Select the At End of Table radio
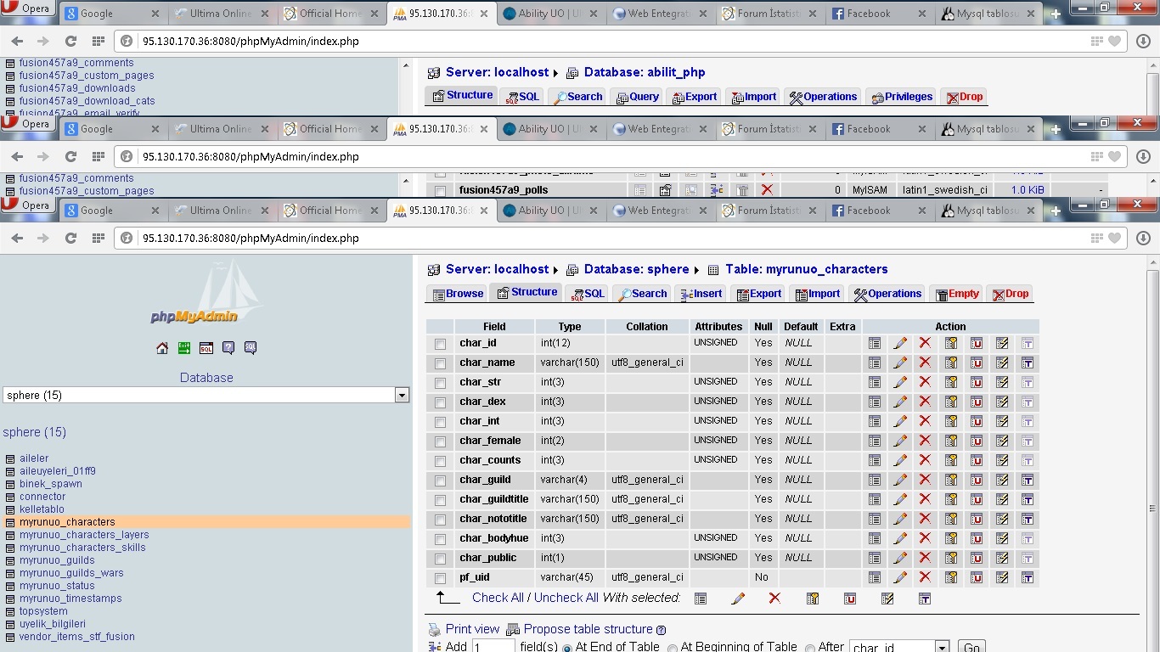 click(x=567, y=648)
